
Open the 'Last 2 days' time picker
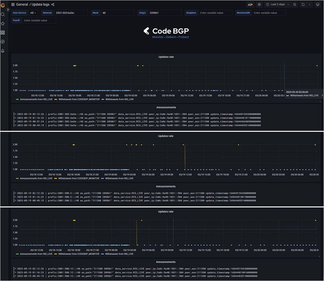(x=277, y=5)
